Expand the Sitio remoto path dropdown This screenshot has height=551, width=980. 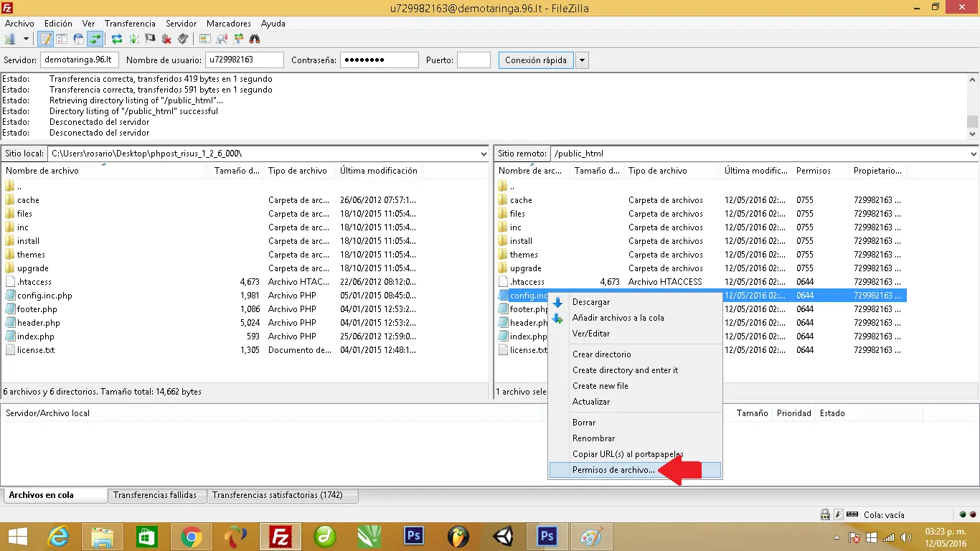[x=974, y=154]
